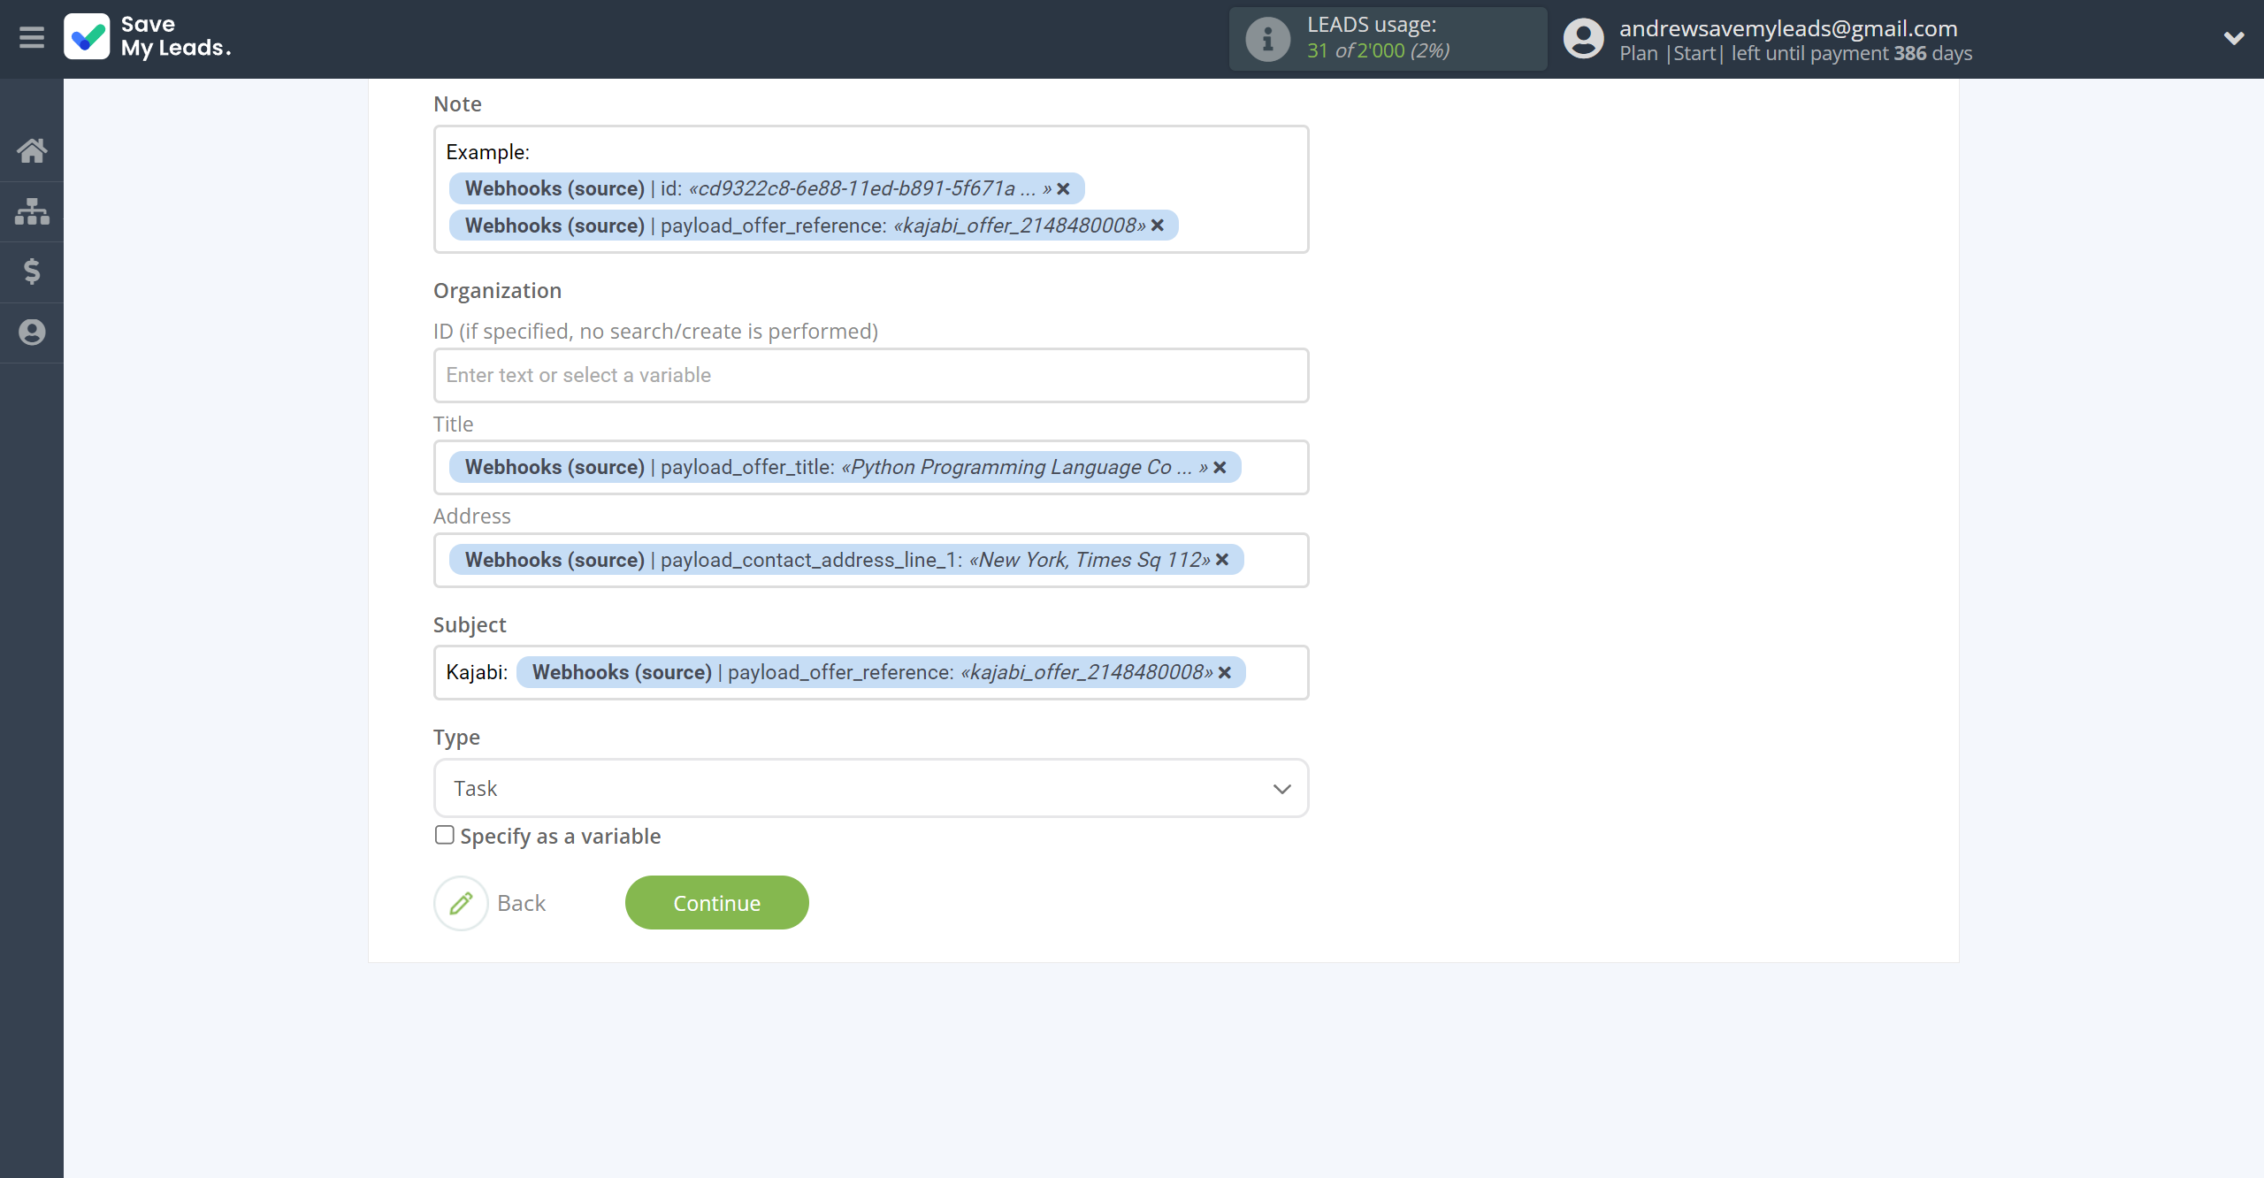Open billing dollar icon in sidebar
Screen dimensions: 2264x1178
pyautogui.click(x=32, y=272)
